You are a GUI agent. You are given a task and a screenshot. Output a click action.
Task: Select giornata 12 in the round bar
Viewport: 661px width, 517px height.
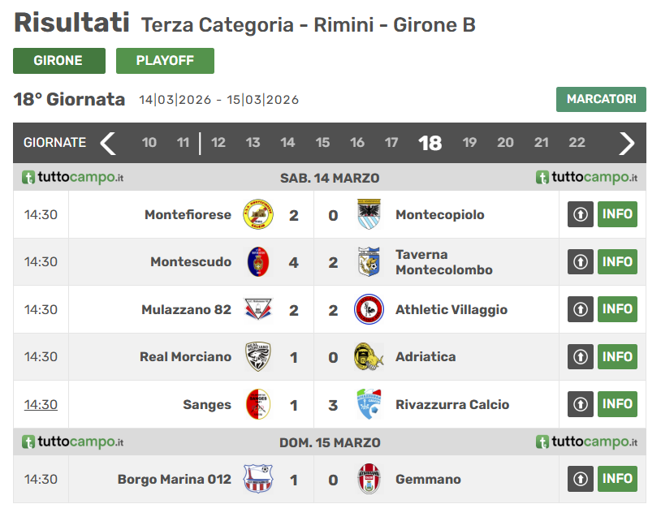click(218, 142)
